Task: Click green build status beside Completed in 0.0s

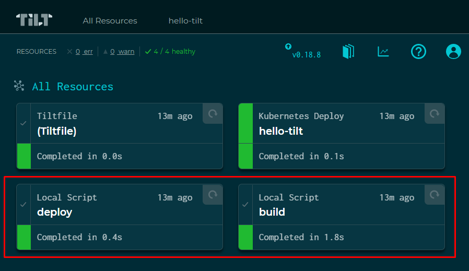Action: tap(24, 156)
